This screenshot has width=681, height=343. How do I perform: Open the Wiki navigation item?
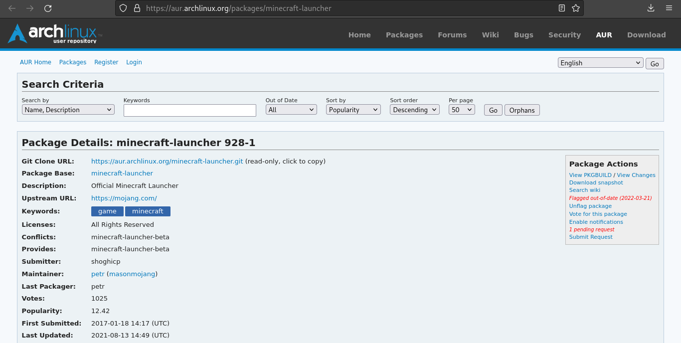pyautogui.click(x=490, y=35)
